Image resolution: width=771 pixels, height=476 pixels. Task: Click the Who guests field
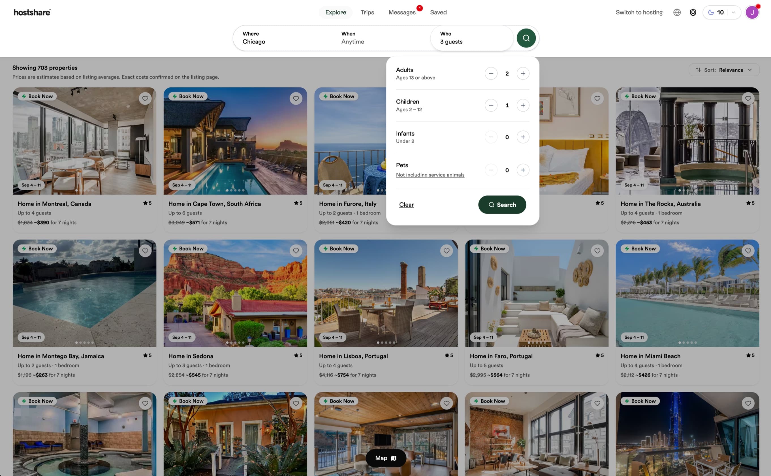[x=472, y=38]
